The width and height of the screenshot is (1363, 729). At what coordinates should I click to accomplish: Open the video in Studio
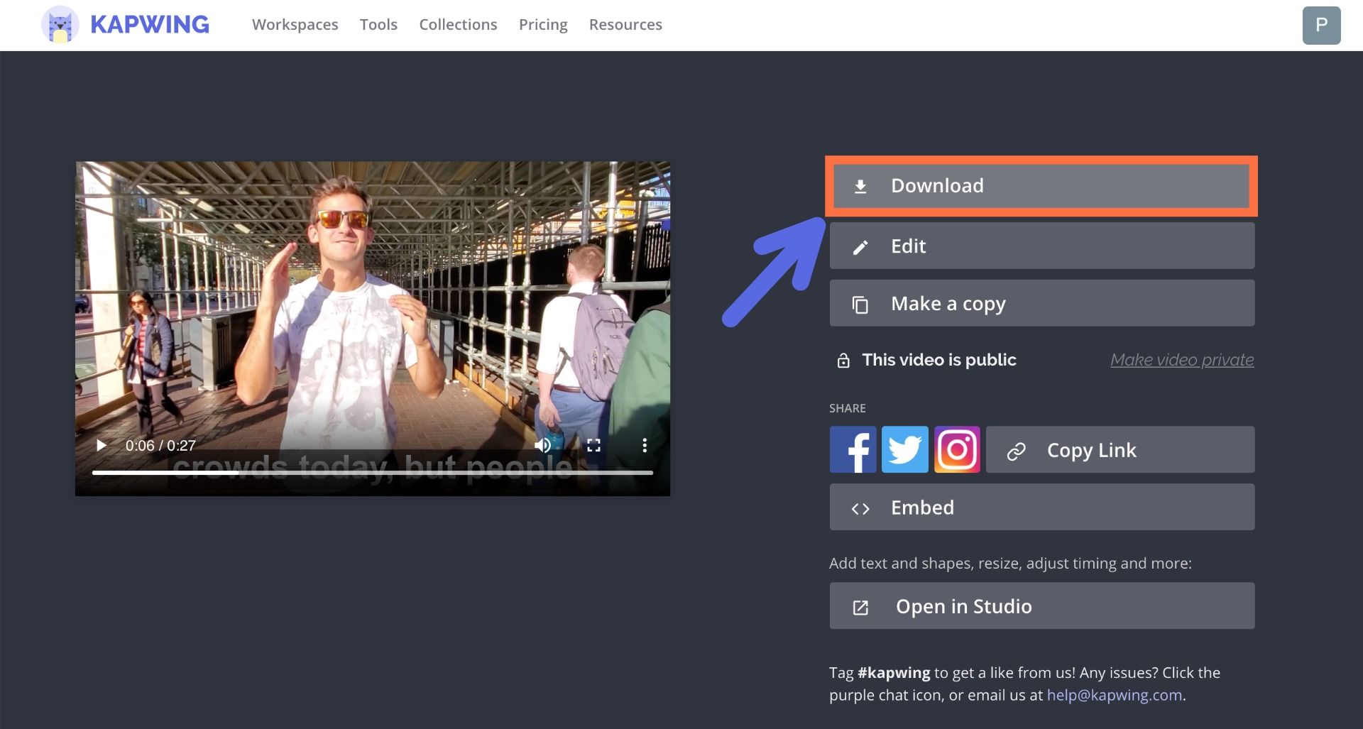[x=1041, y=606]
